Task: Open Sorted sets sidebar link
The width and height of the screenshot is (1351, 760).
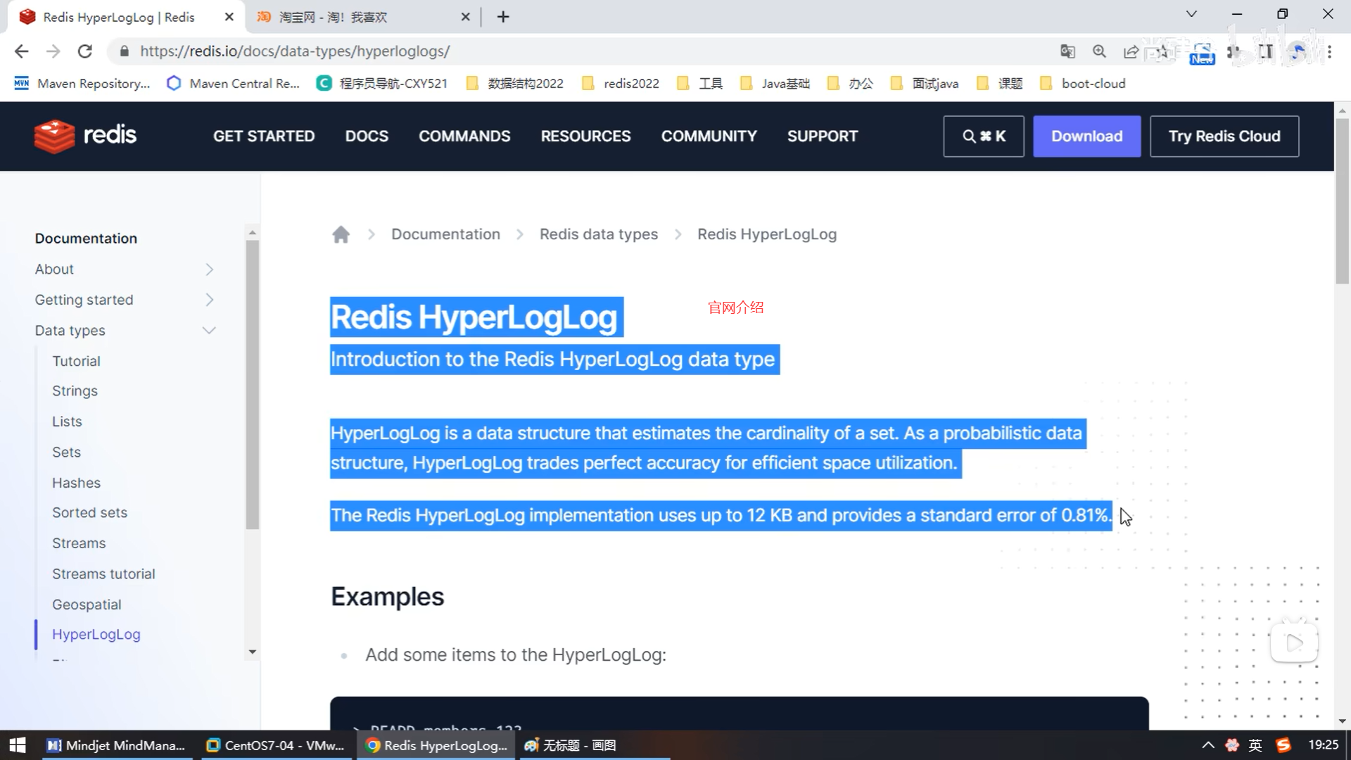Action: [89, 512]
